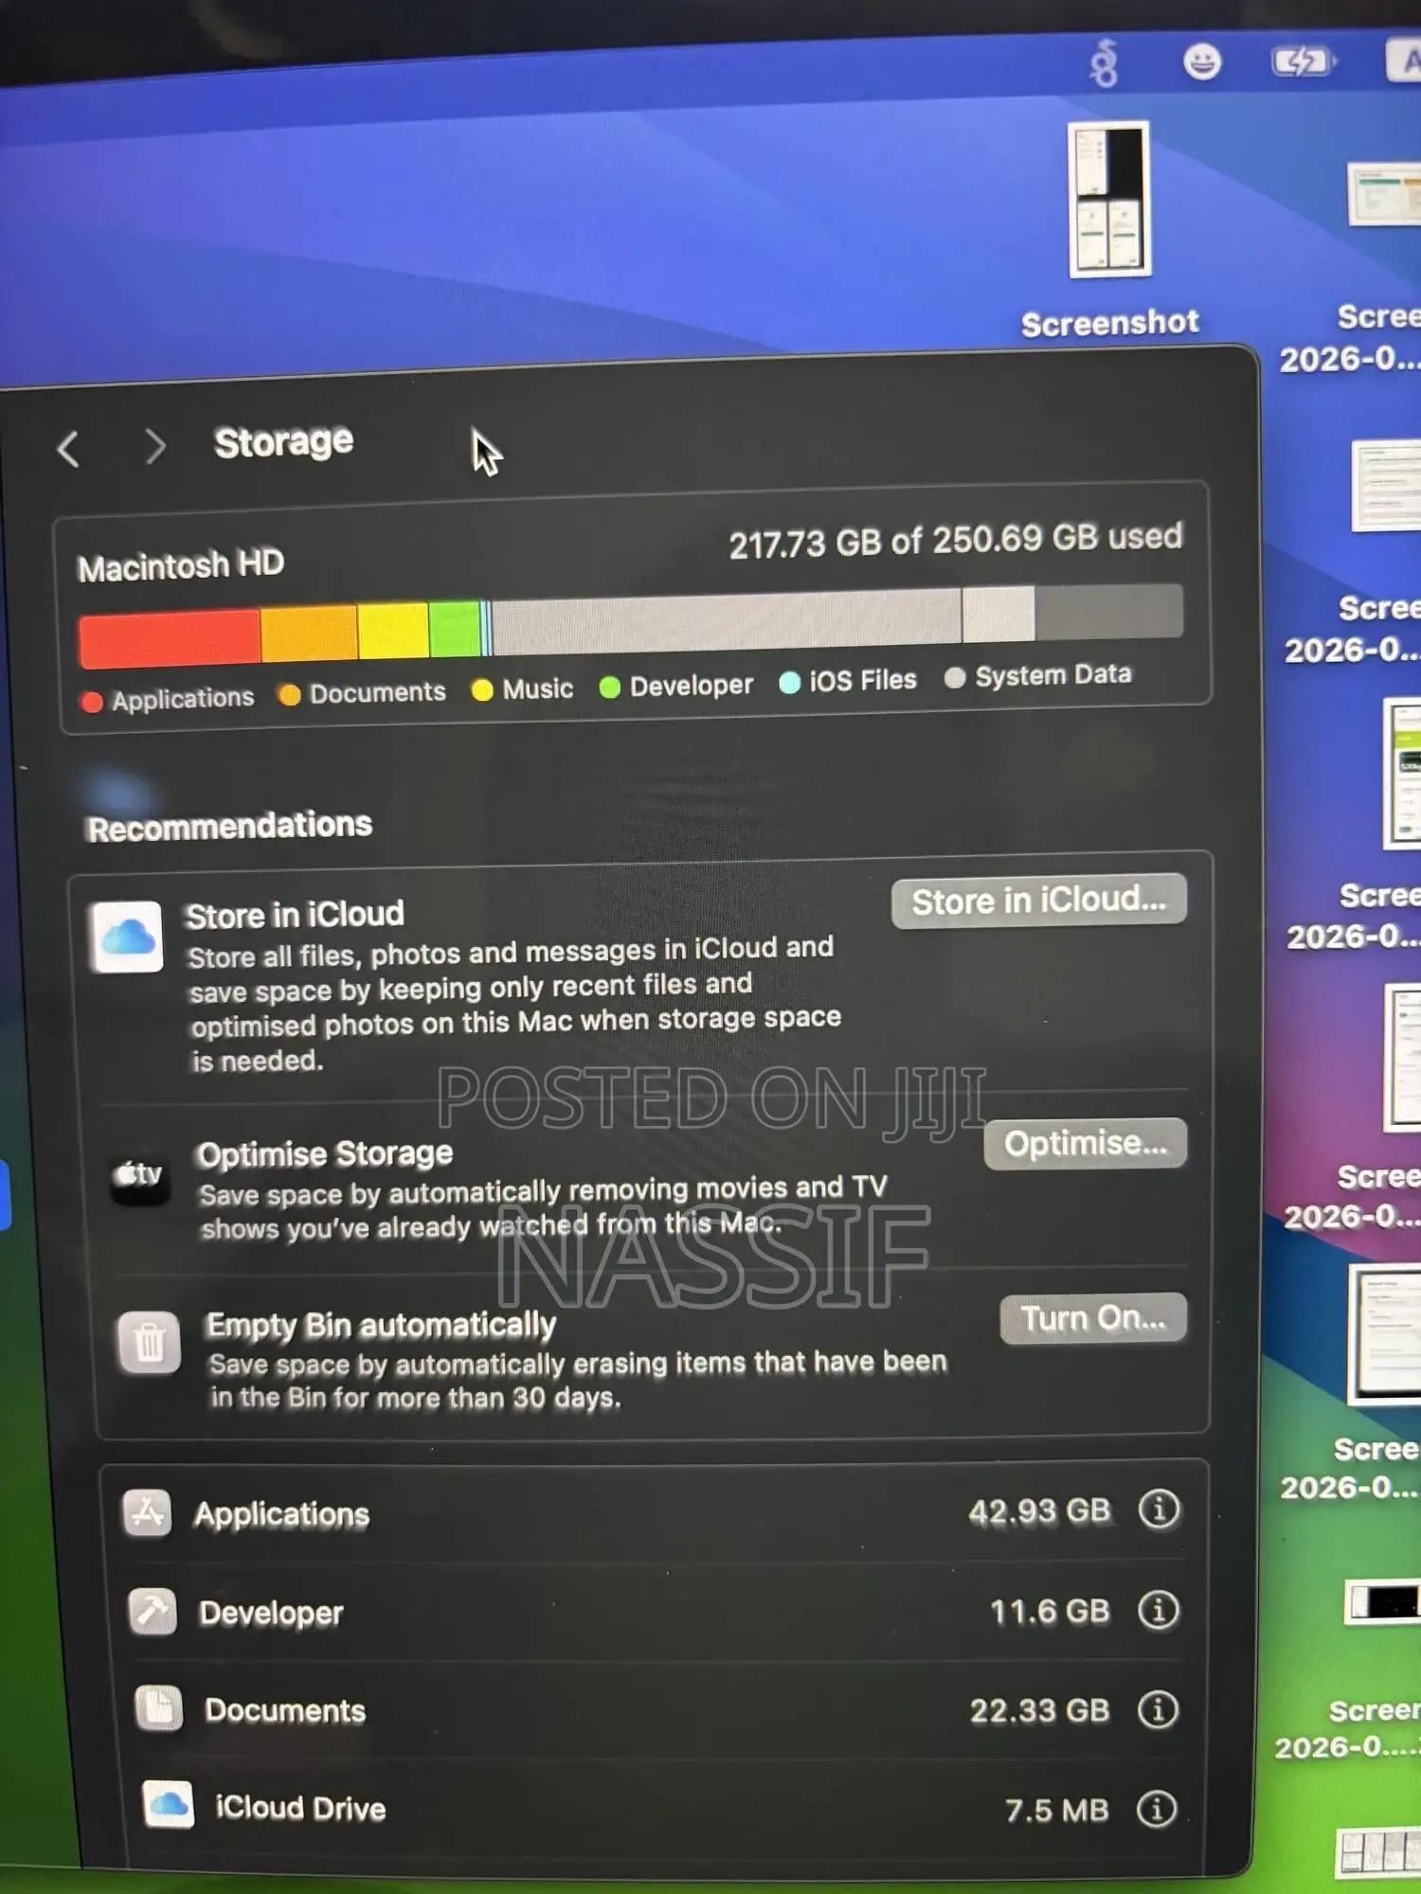Open the info button for Documents

(x=1158, y=1709)
